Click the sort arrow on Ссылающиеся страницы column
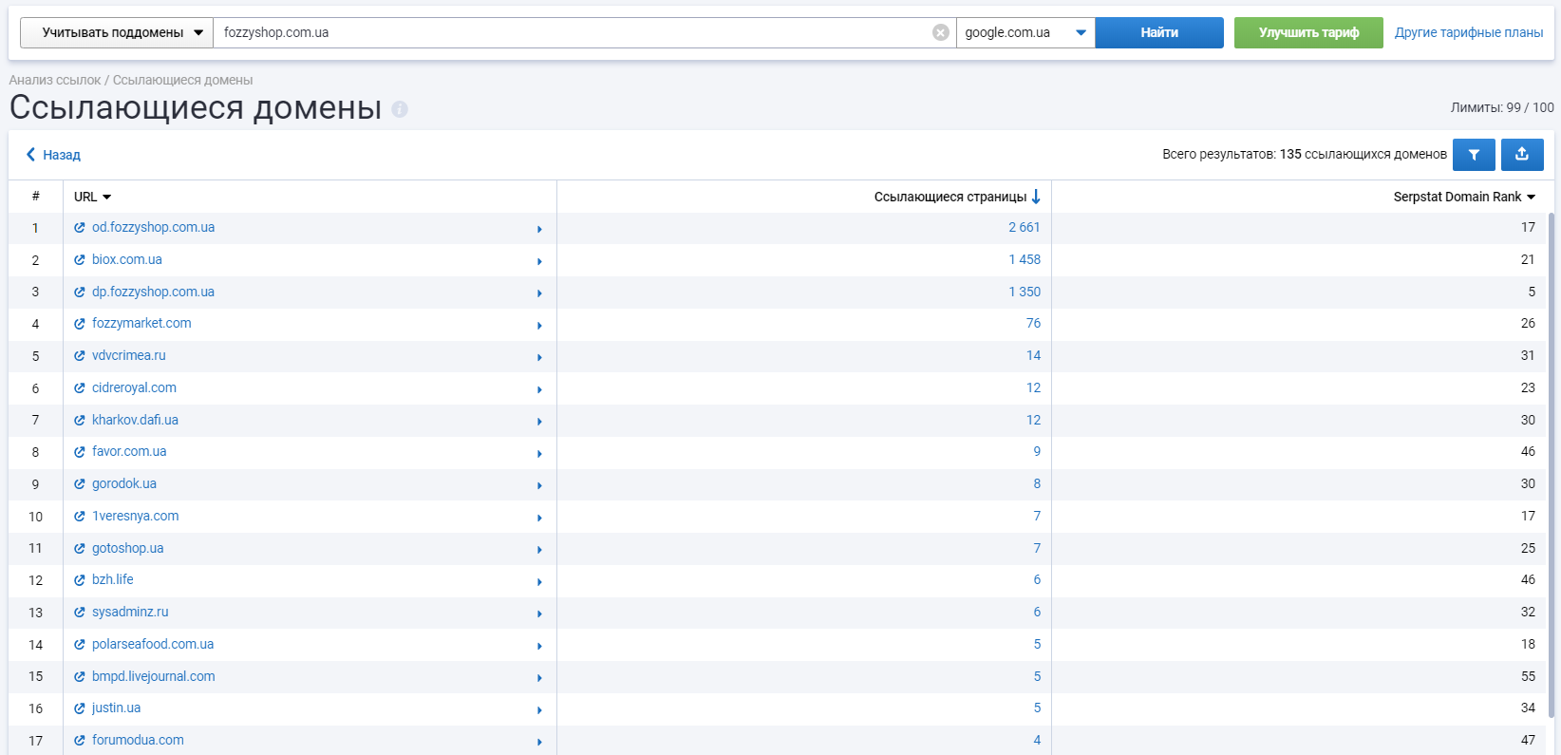Image resolution: width=1561 pixels, height=755 pixels. coord(1036,197)
